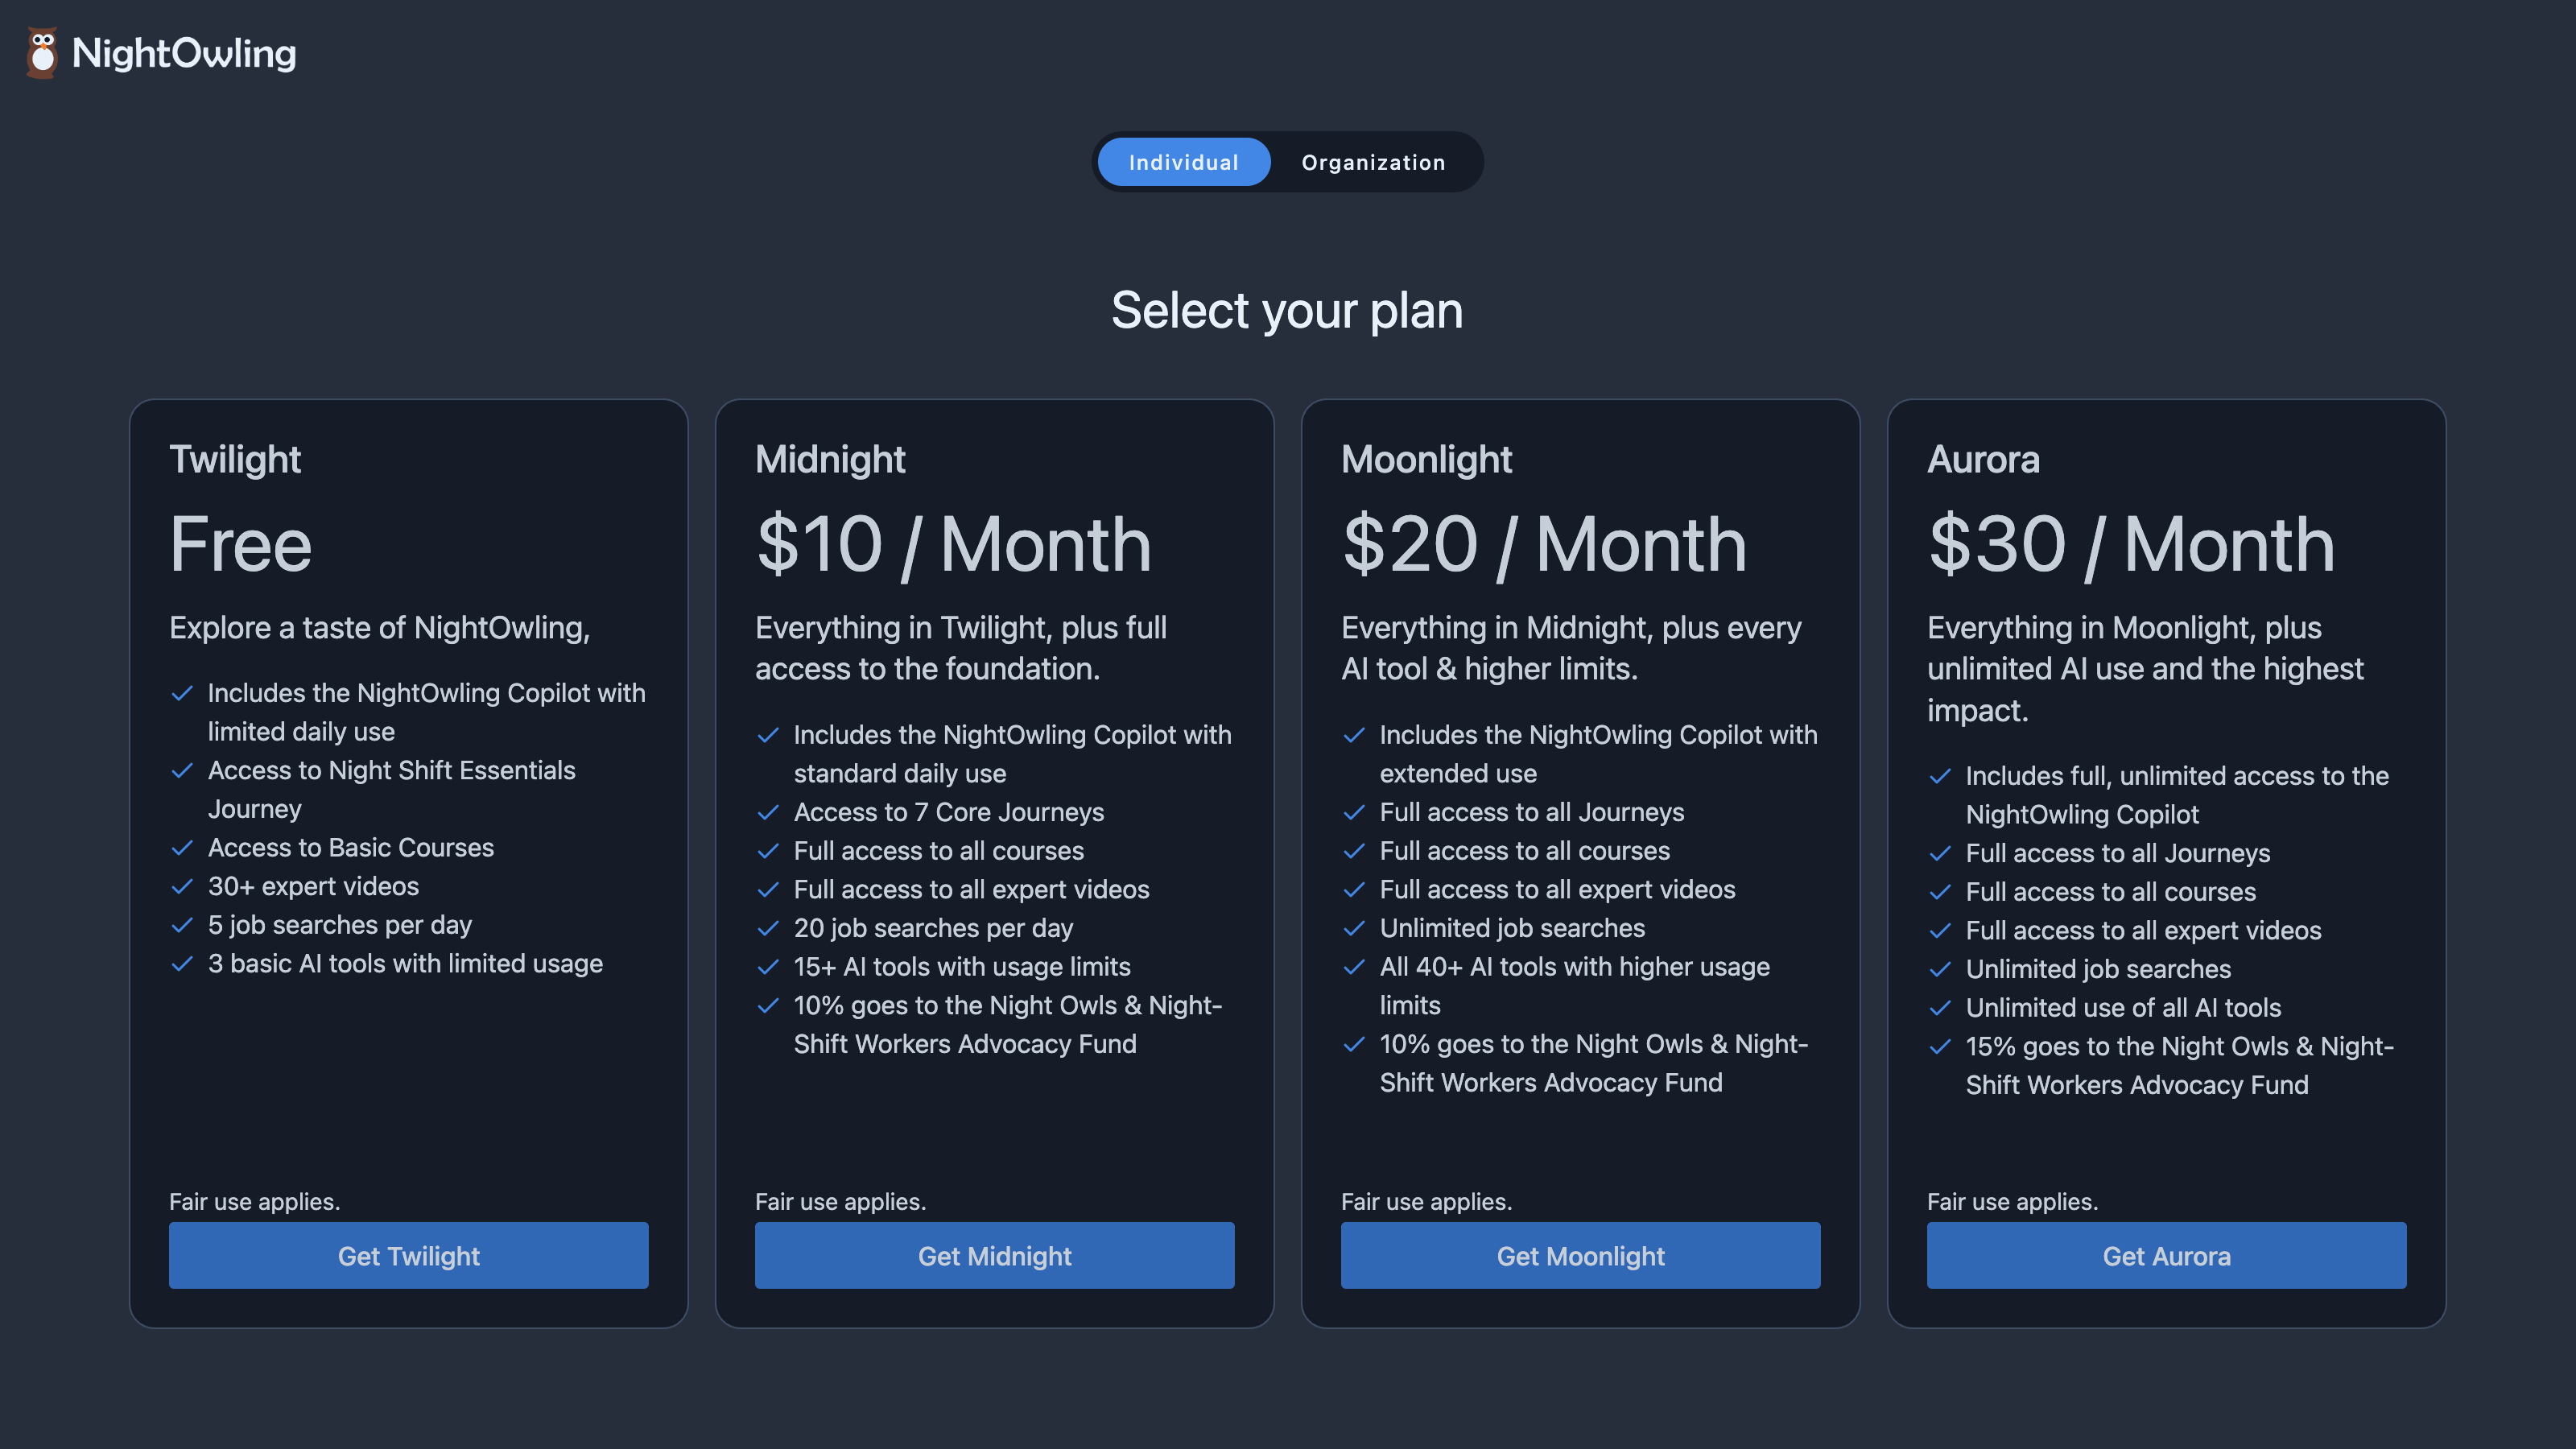2576x1449 pixels.
Task: Click the Twilight plan title
Action: (235, 460)
